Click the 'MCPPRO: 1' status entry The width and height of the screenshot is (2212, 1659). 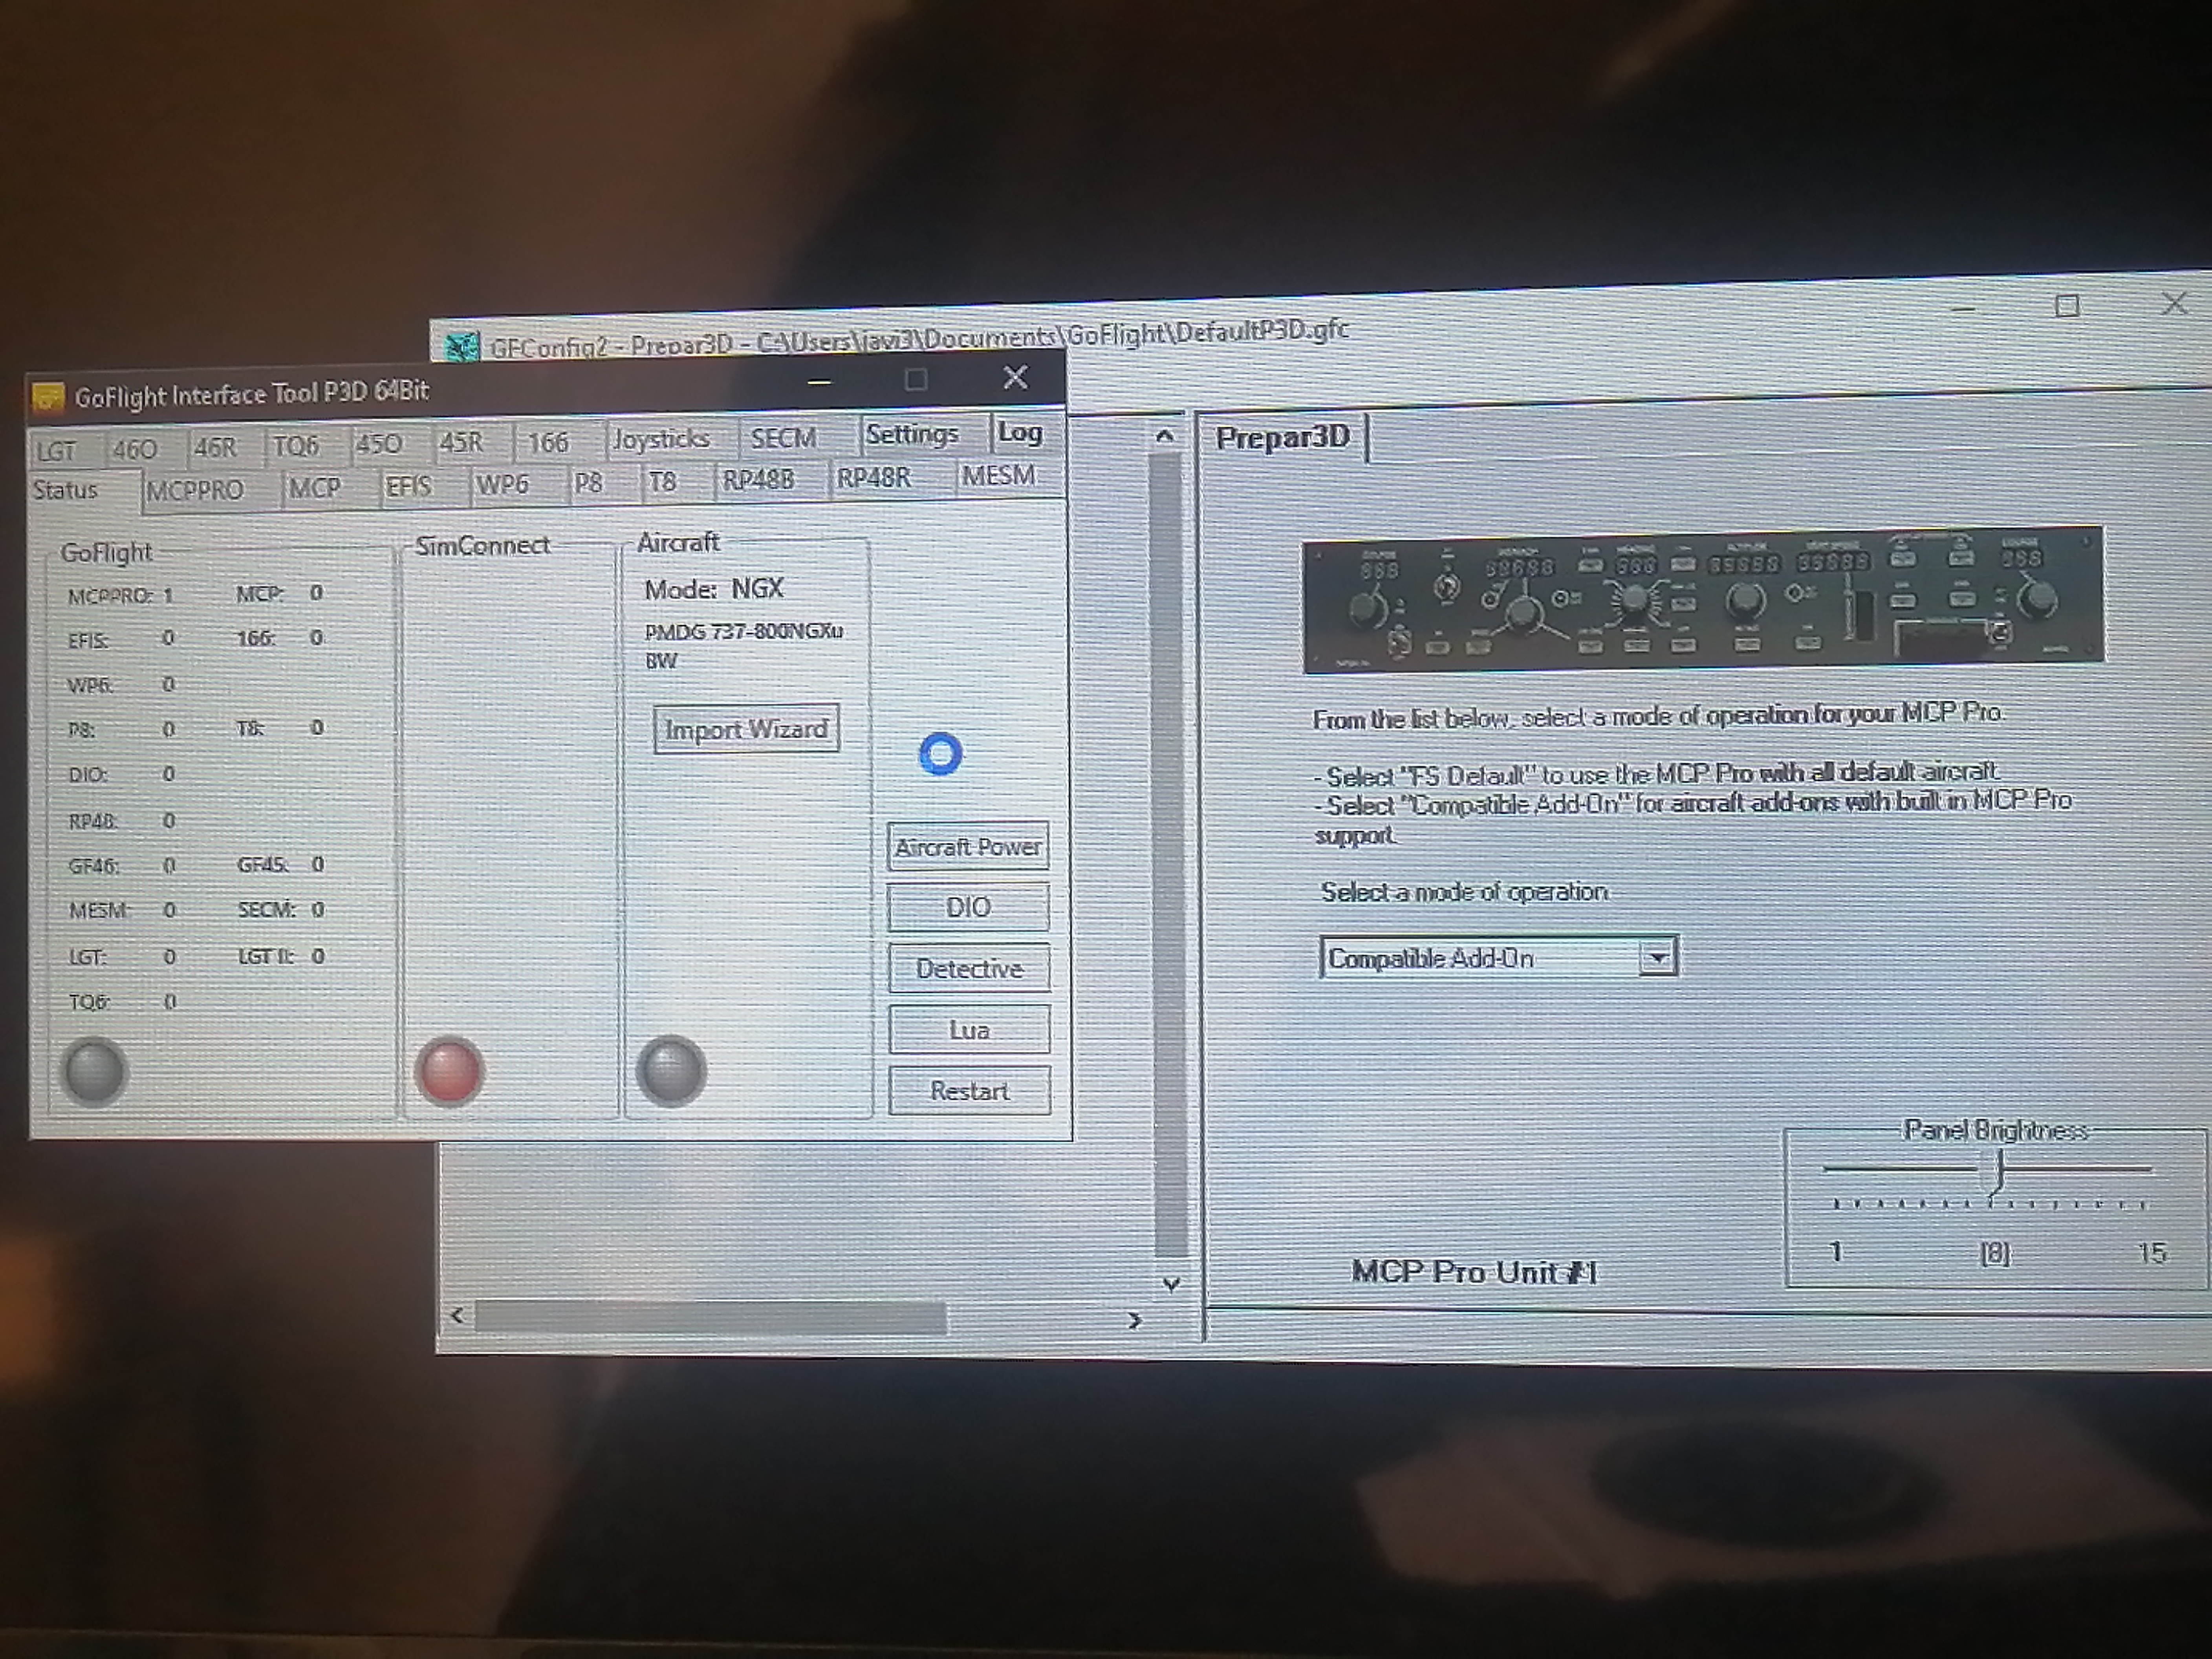pos(121,596)
